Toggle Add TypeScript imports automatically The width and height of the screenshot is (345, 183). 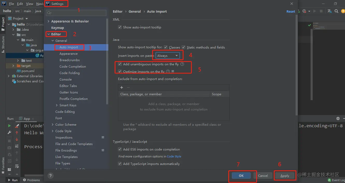120,164
